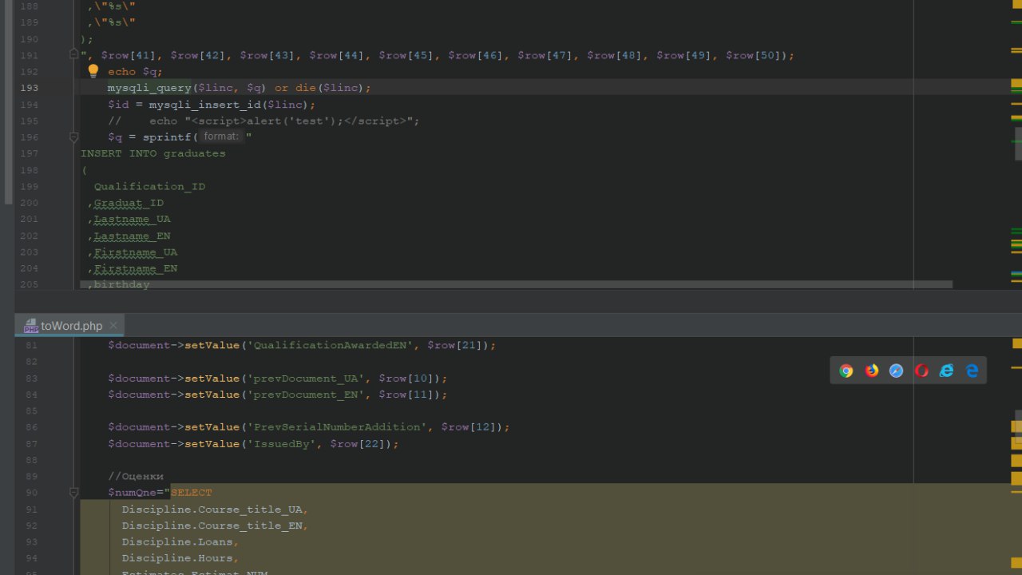Click the 'Lastname_UA' column name
This screenshot has height=575, width=1022.
132,220
